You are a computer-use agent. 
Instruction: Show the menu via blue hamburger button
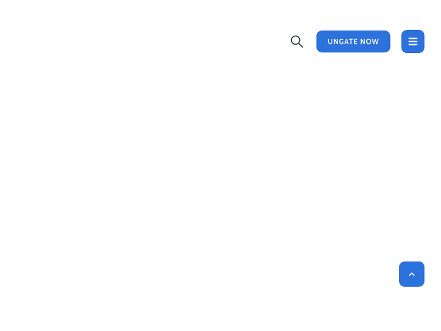[413, 41]
